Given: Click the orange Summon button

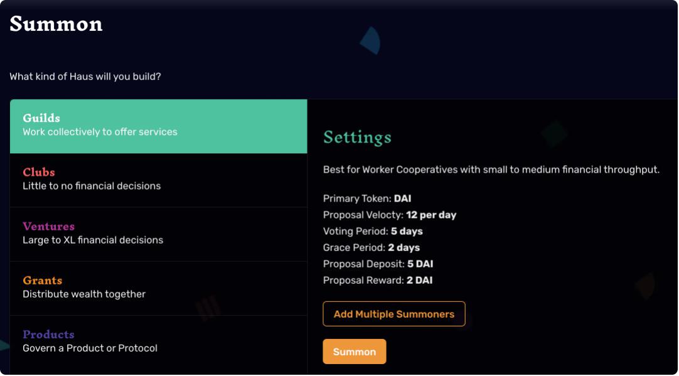Looking at the screenshot, I should (x=354, y=352).
